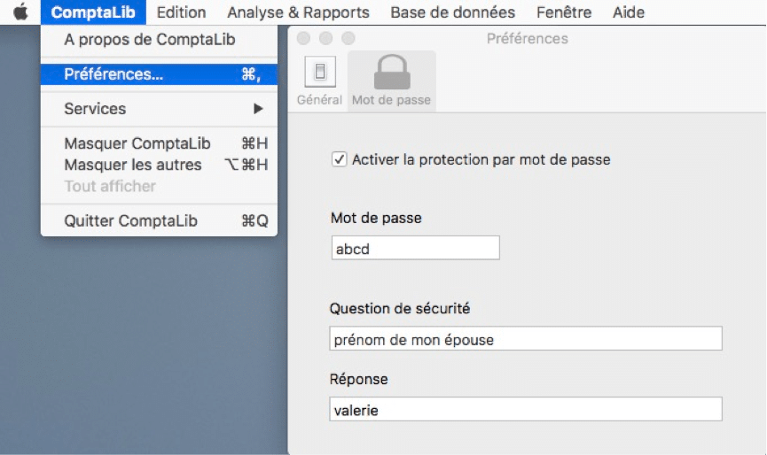Open the Analyse & Rapports menu

coord(298,12)
